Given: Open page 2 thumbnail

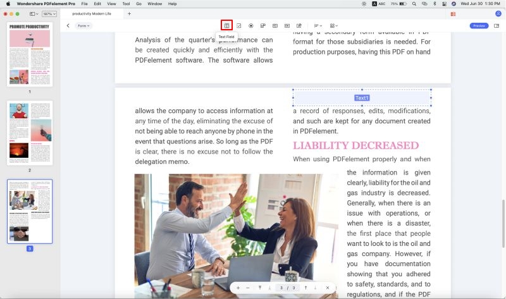Looking at the screenshot, I should (x=30, y=133).
